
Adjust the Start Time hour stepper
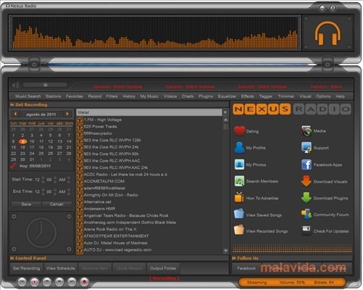click(x=43, y=180)
